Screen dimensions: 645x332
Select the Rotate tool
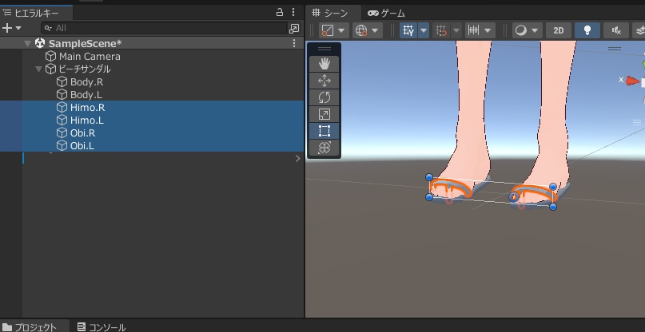coord(324,97)
